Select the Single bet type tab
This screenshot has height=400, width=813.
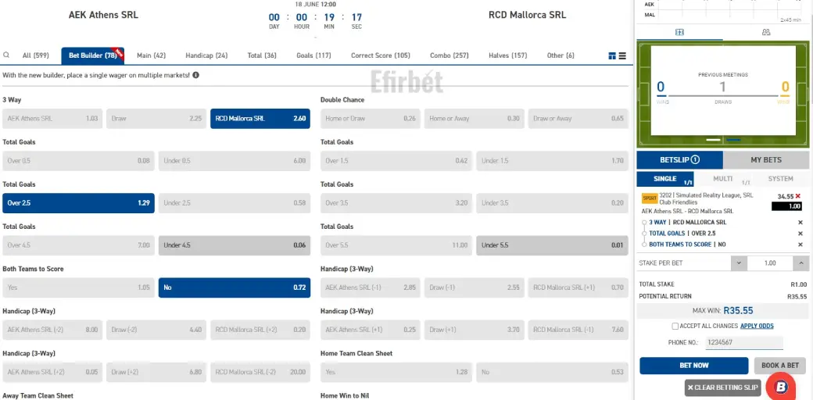click(666, 179)
